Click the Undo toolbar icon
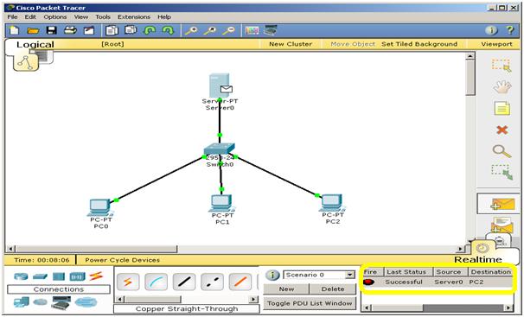The height and width of the screenshot is (317, 524). [x=150, y=31]
